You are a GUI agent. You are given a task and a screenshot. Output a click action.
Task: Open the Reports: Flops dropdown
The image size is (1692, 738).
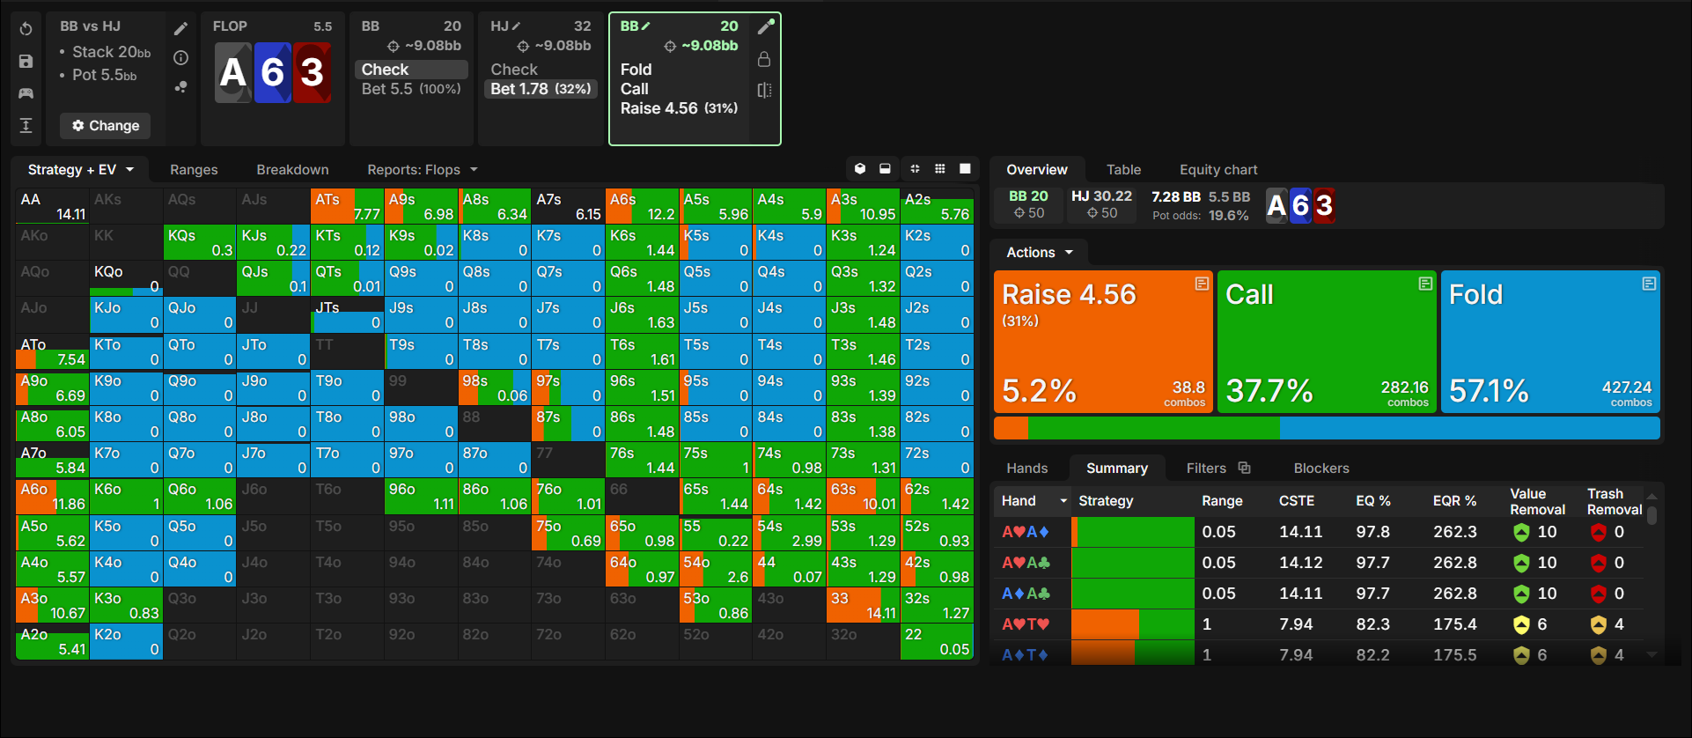pos(422,169)
